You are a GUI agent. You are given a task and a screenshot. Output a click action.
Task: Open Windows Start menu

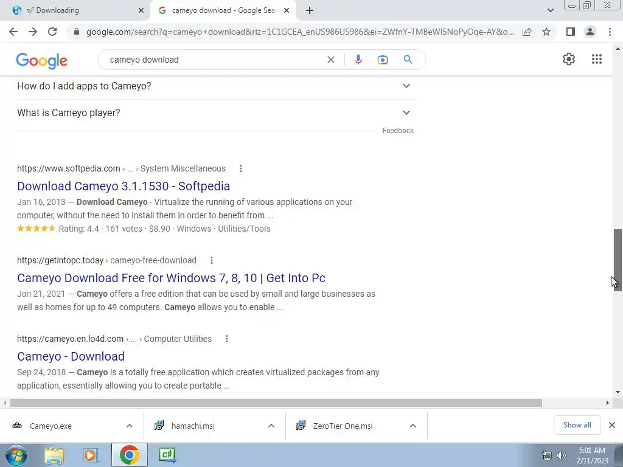[x=16, y=455]
